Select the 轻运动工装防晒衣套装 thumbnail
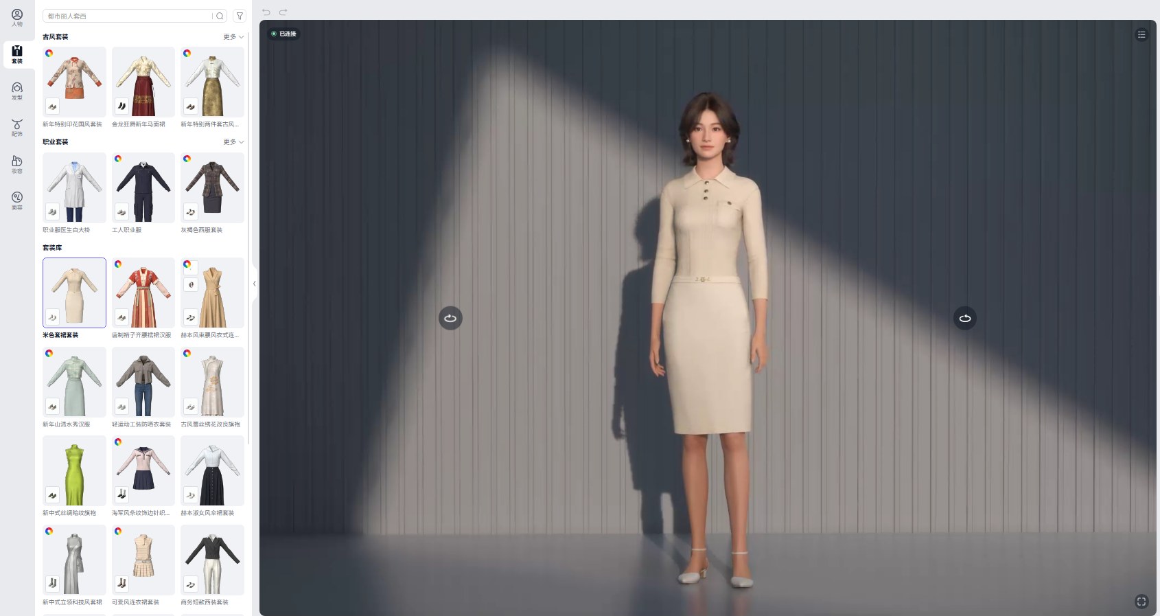 143,382
